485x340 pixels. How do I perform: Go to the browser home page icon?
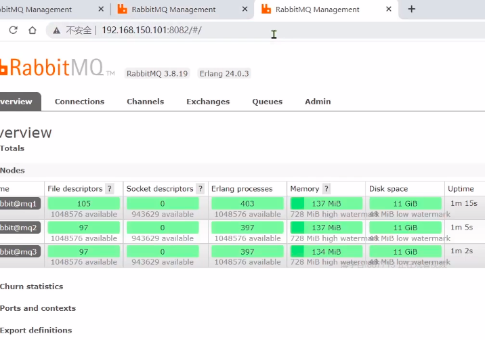coord(33,30)
